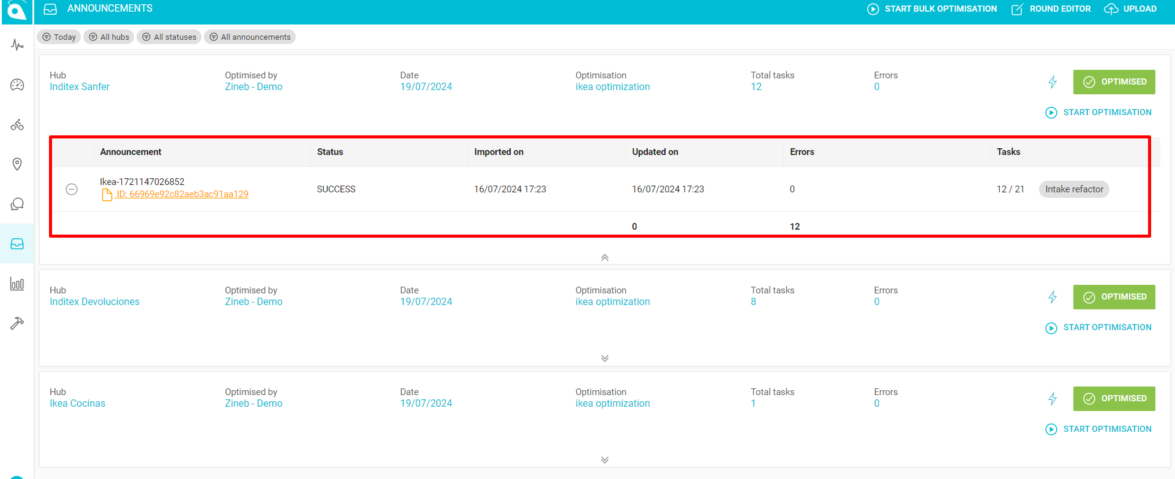Click the Ikea-1721147026852 announcement name
This screenshot has width=1175, height=479.
tap(142, 182)
